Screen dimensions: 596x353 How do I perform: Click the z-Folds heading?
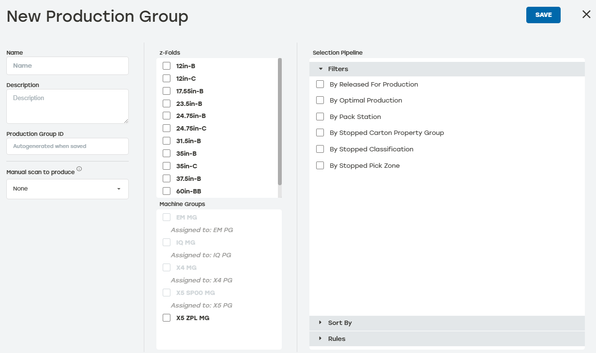[x=170, y=53]
